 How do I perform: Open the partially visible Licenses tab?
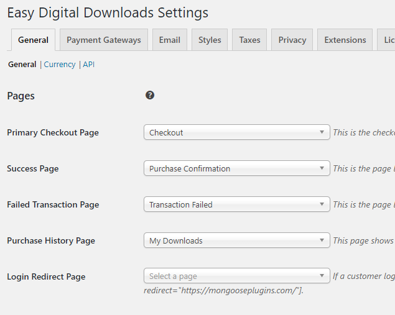388,40
